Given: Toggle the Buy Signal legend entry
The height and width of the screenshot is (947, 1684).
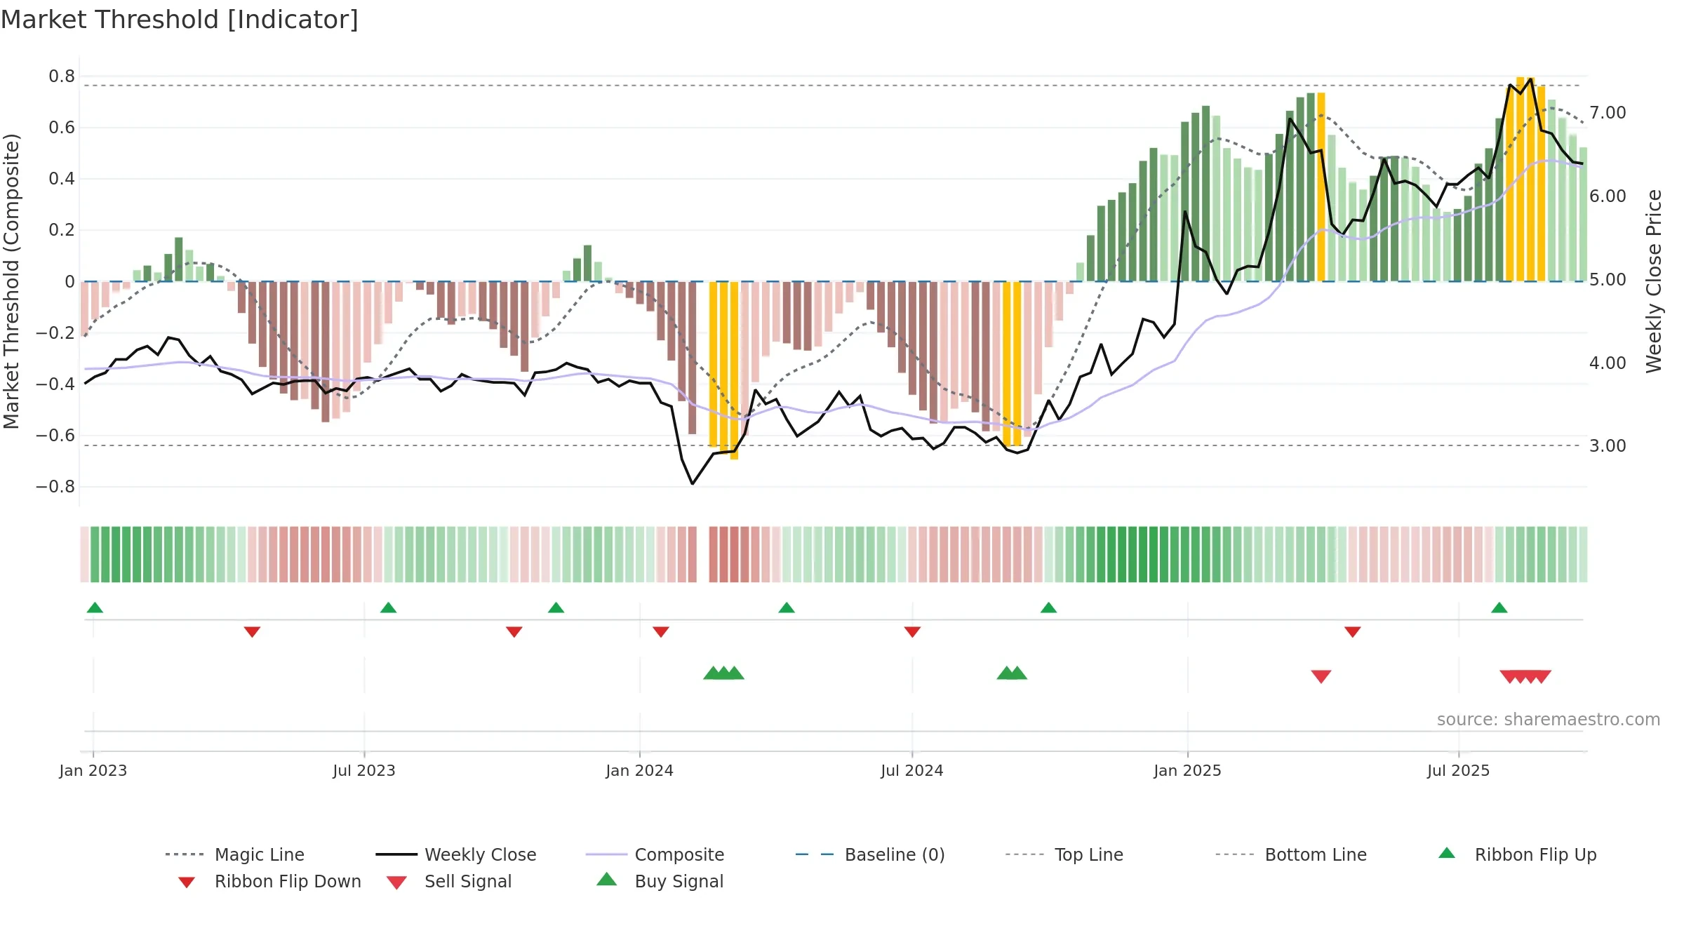Looking at the screenshot, I should (x=660, y=881).
